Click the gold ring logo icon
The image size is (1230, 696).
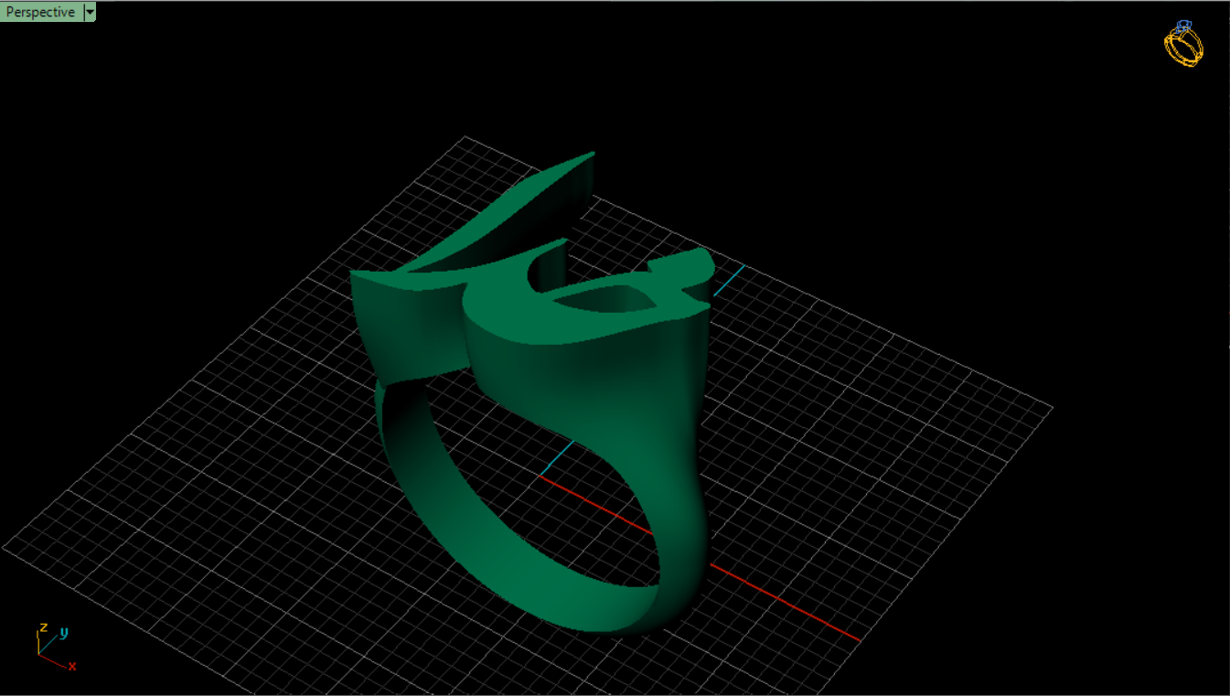point(1182,47)
